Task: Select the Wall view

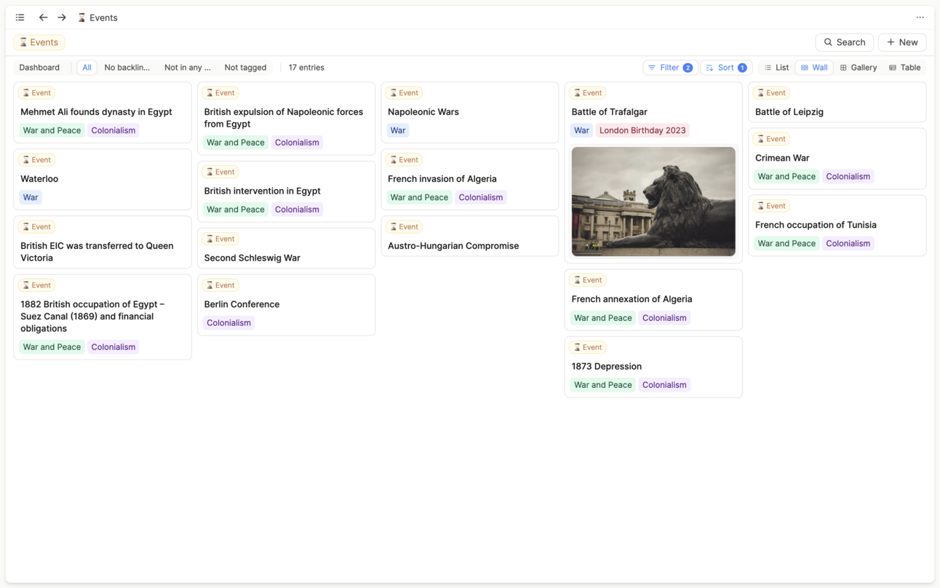Action: pos(813,68)
